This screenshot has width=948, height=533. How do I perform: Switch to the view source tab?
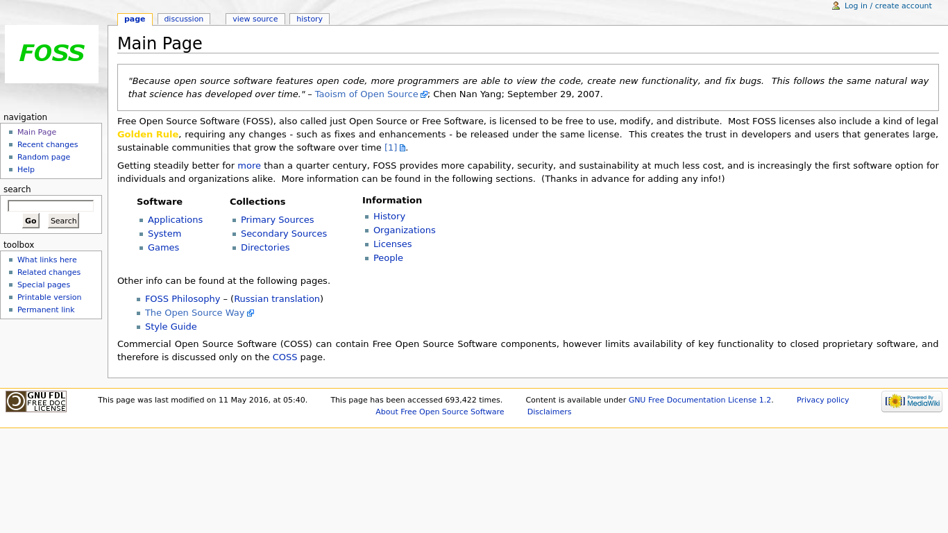pyautogui.click(x=255, y=19)
